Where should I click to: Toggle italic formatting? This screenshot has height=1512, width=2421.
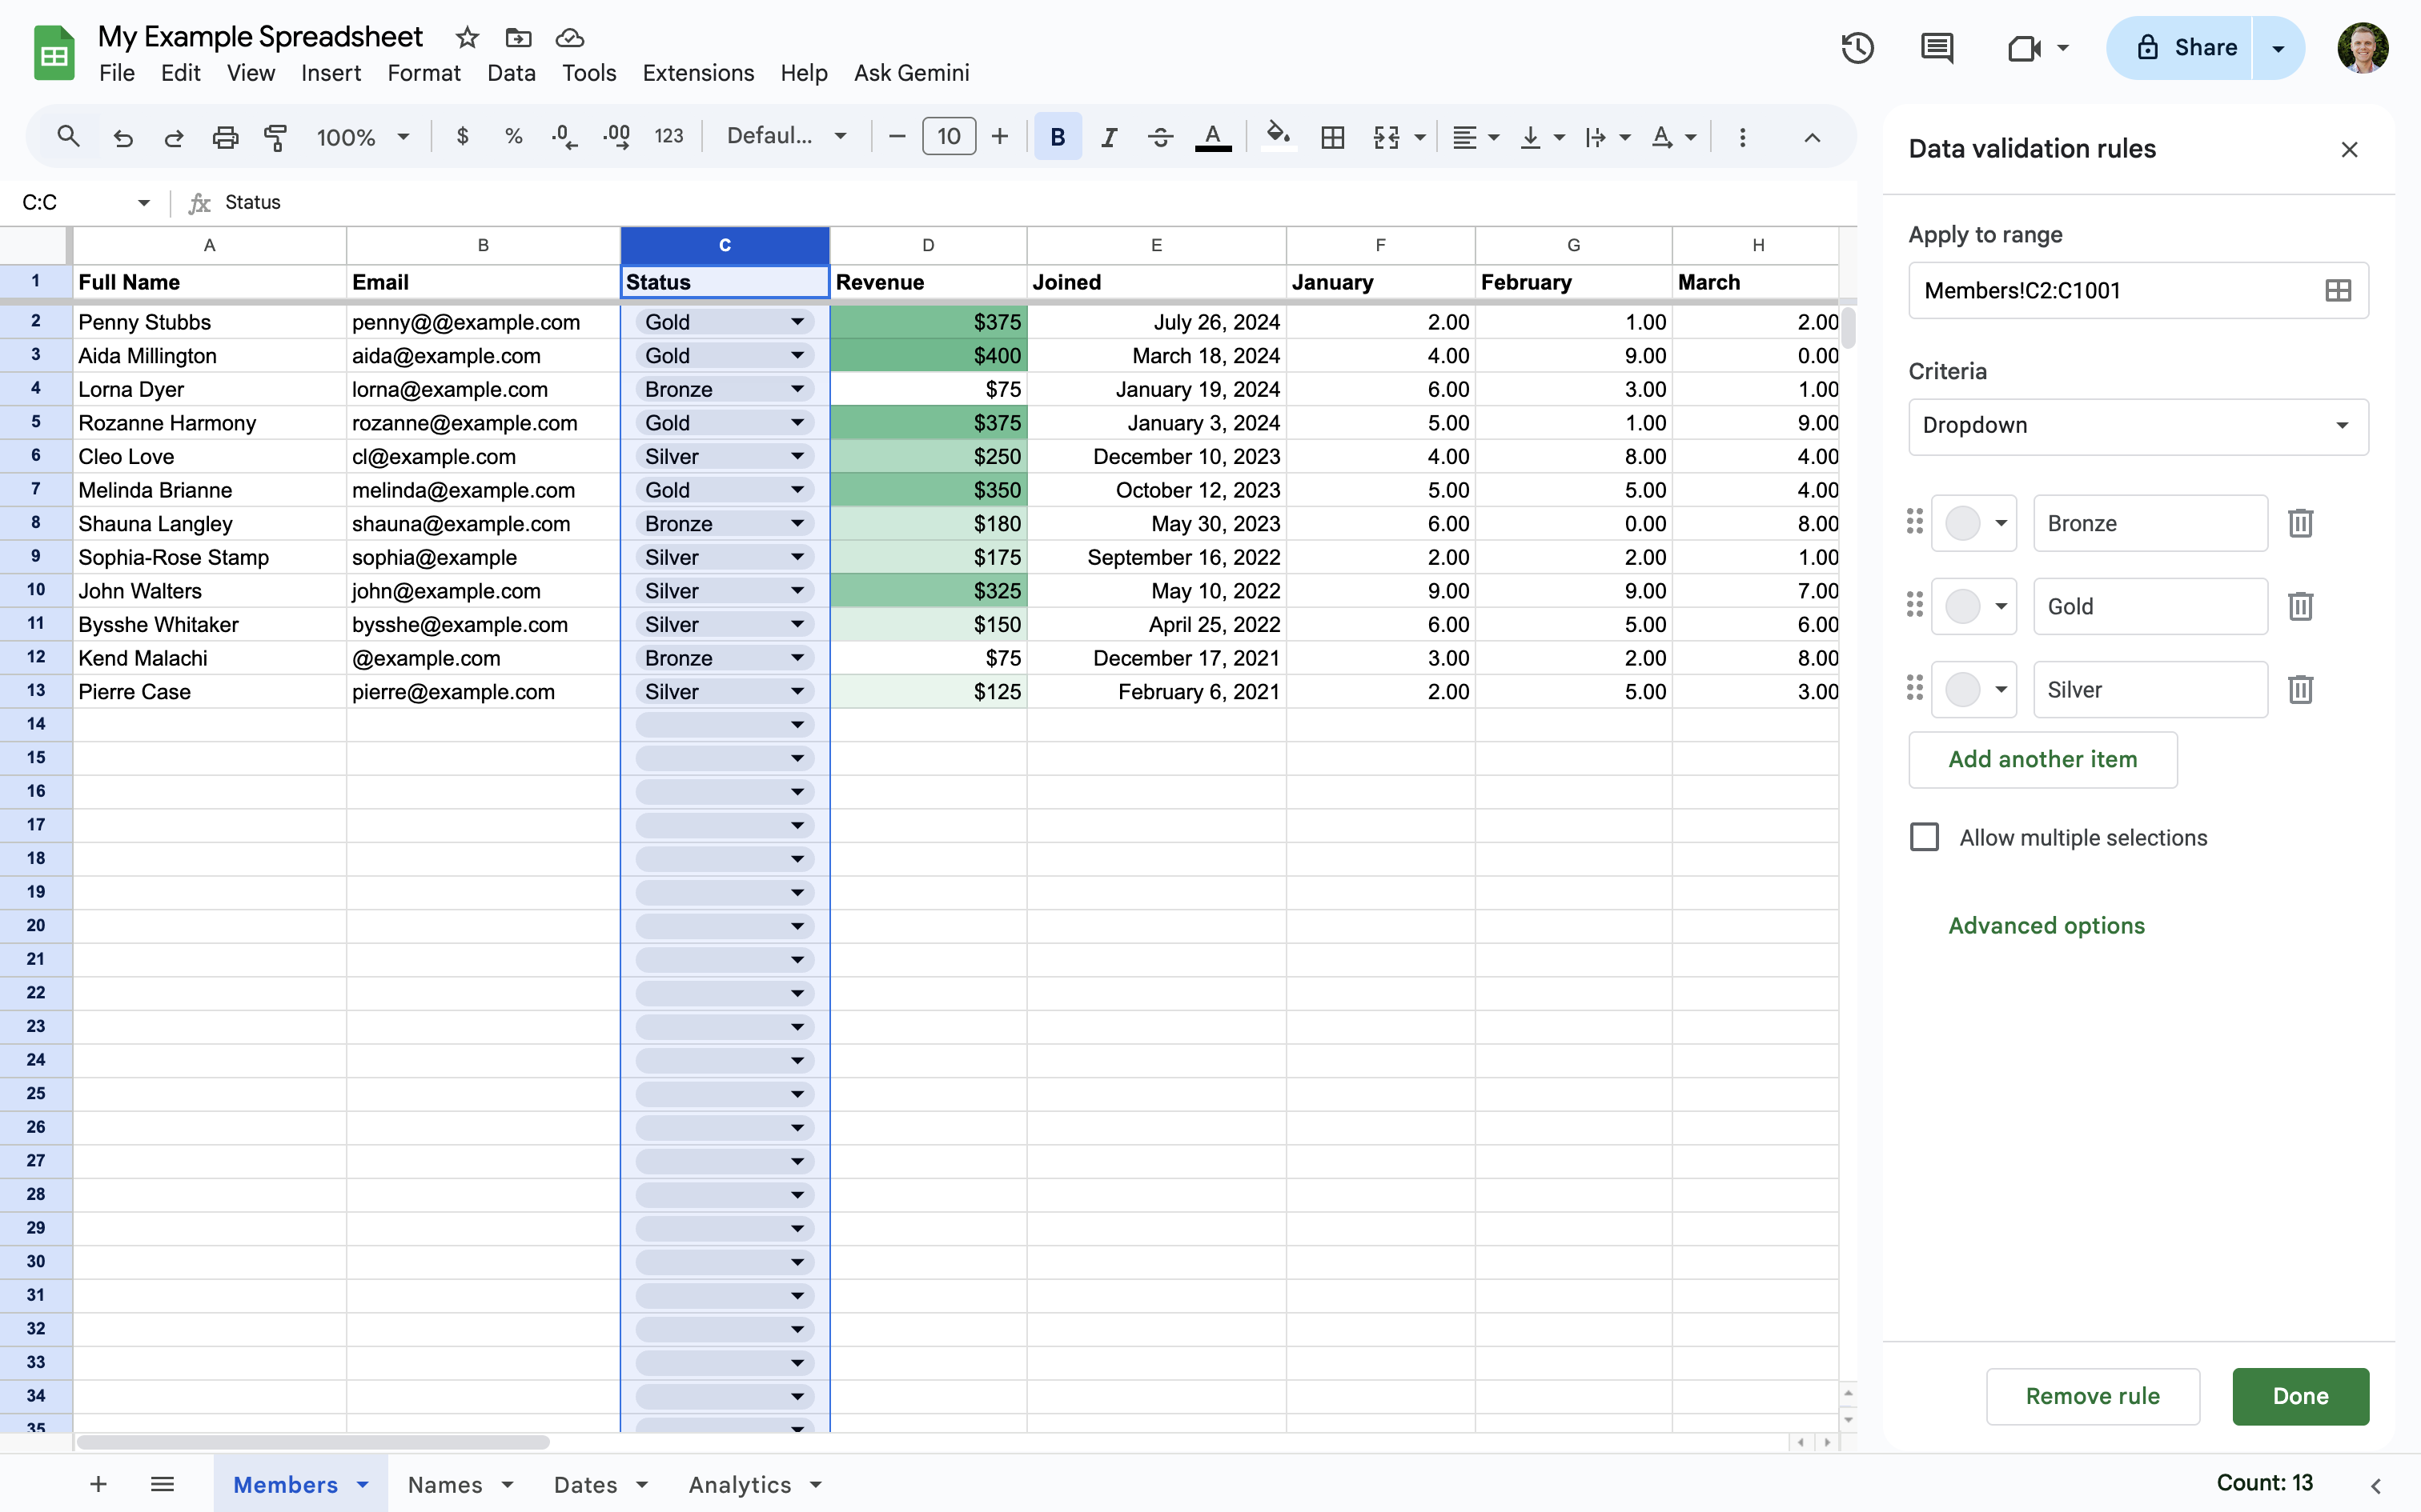(1109, 136)
